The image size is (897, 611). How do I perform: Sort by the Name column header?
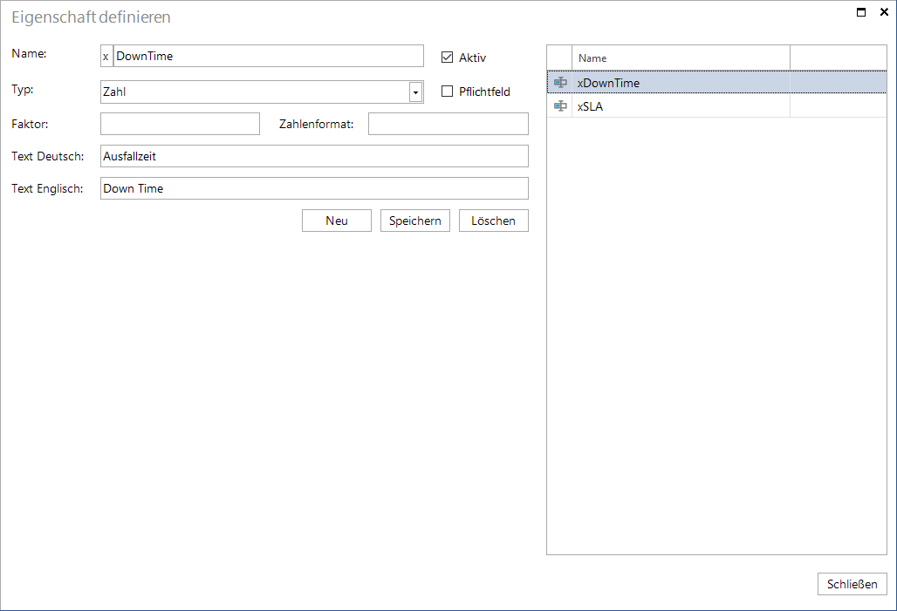pos(681,58)
